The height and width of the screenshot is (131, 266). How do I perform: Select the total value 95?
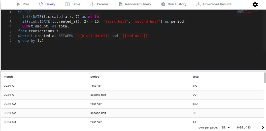point(194,113)
